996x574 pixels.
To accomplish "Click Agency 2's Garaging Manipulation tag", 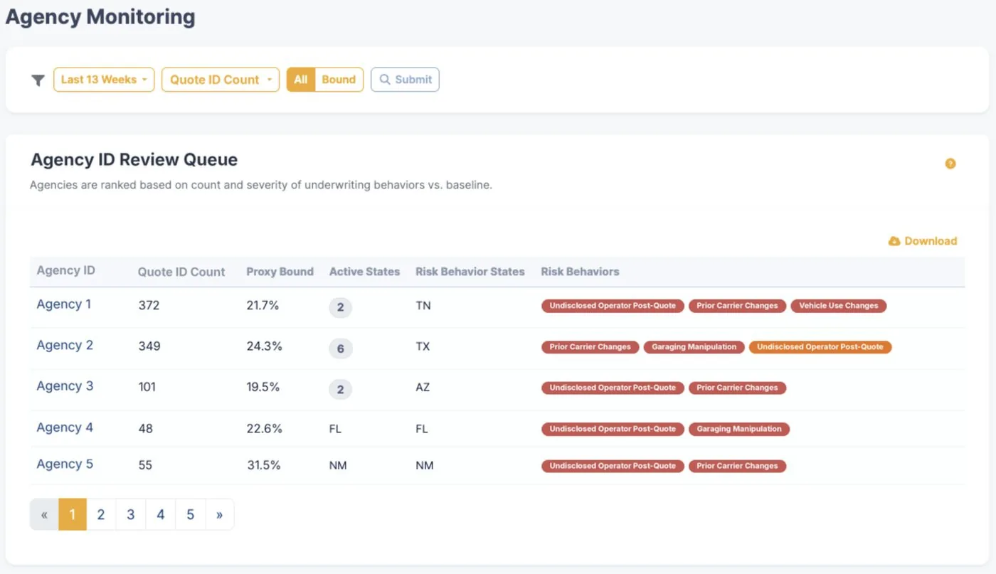I will click(x=694, y=347).
